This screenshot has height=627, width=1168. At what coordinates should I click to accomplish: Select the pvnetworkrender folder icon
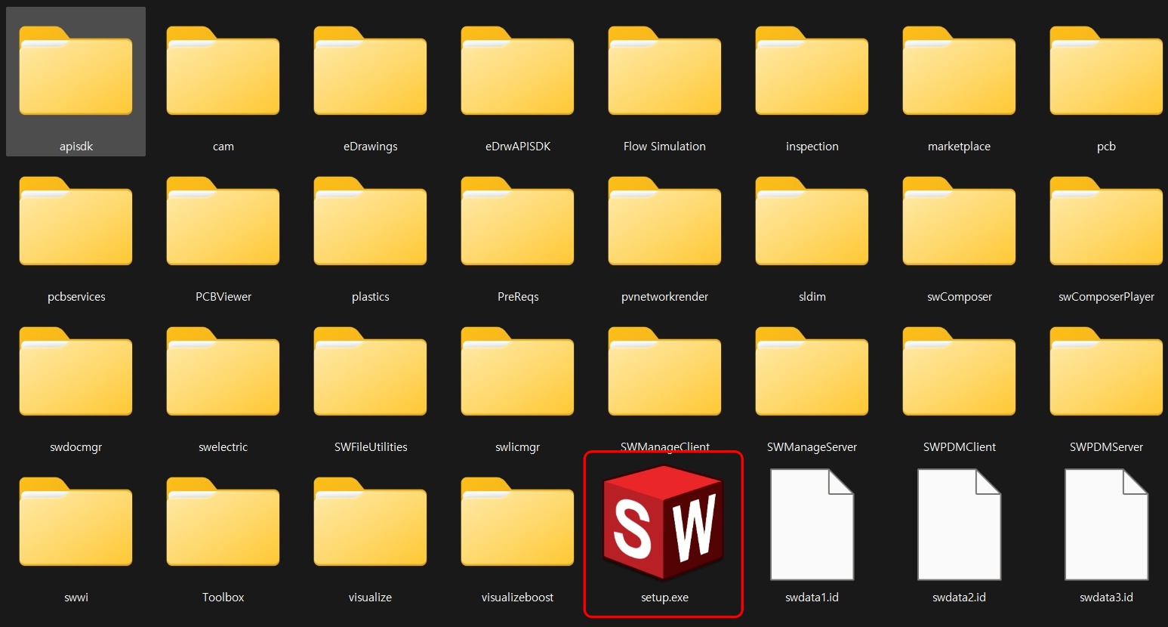click(x=664, y=221)
